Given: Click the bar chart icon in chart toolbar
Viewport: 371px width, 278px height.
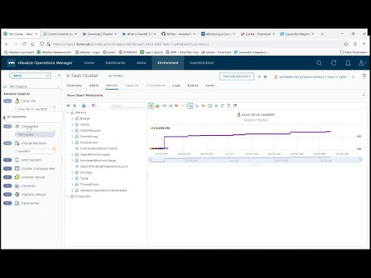Looking at the screenshot, I should [x=158, y=106].
